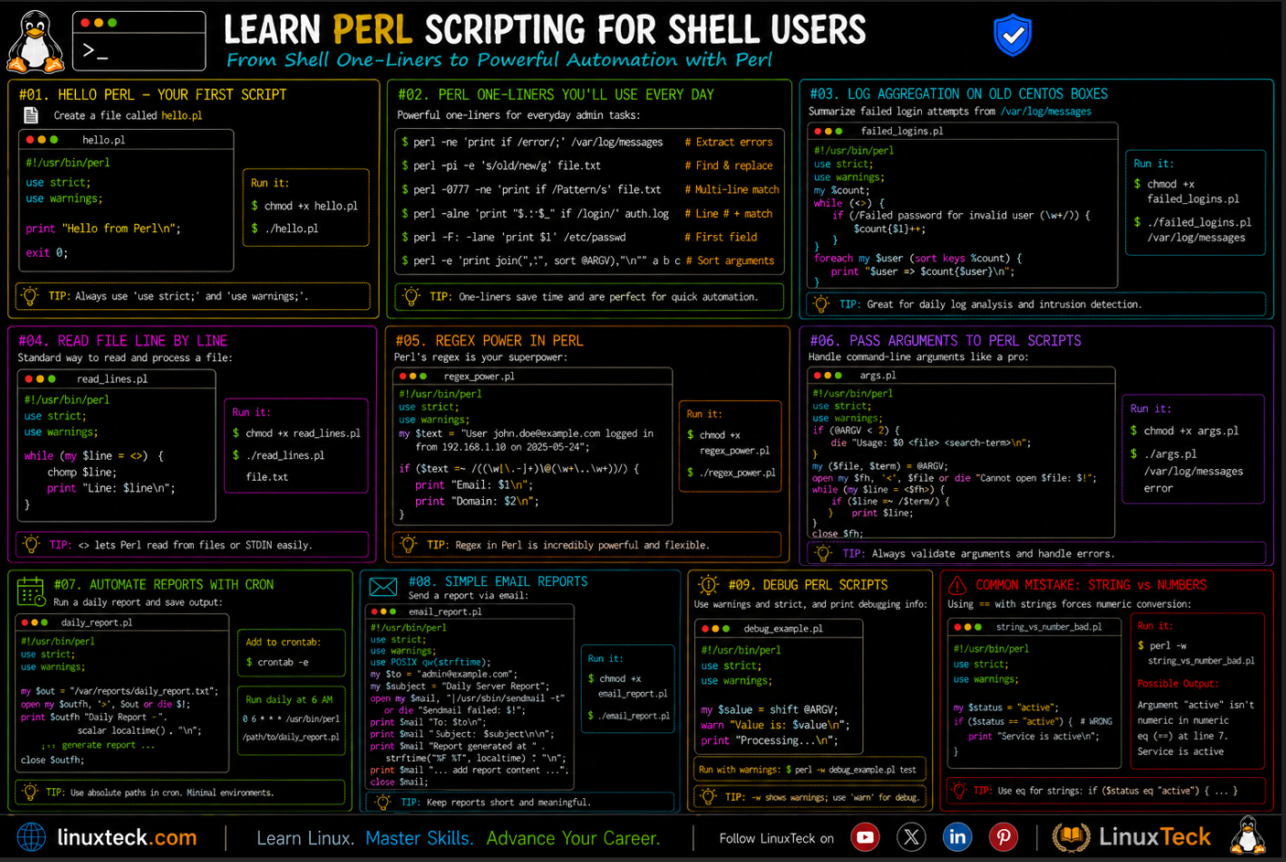Click the '# Find & replace' comment
1286x862 pixels.
coord(729,165)
